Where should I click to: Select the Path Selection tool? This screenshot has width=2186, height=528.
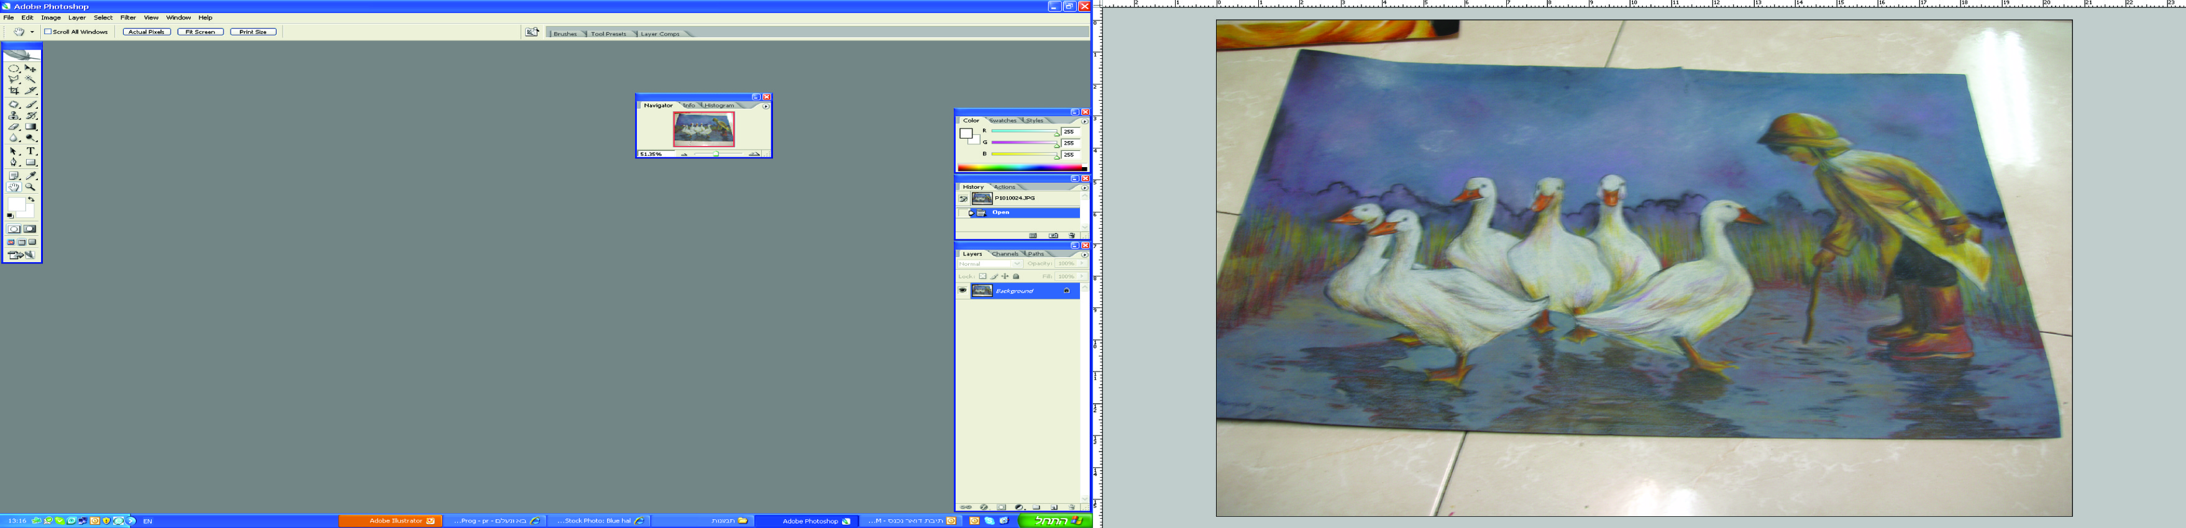pos(14,151)
